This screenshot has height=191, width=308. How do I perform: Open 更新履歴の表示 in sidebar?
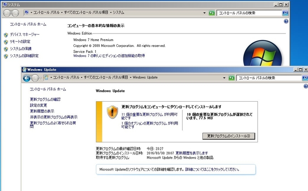(42, 111)
